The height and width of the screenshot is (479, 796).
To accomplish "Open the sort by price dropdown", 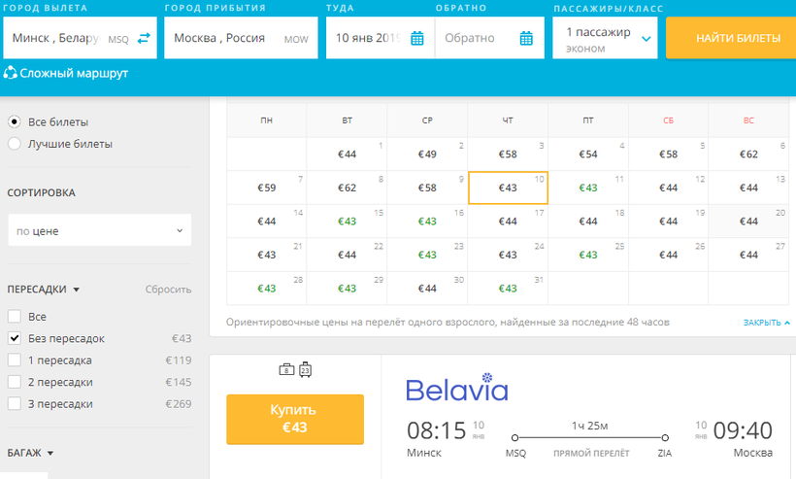I will click(99, 230).
